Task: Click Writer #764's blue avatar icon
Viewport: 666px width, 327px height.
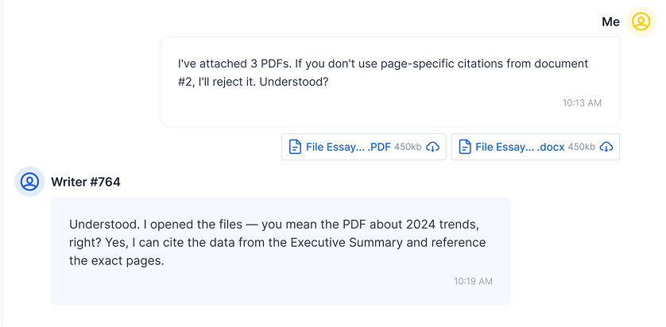Action: (29, 182)
